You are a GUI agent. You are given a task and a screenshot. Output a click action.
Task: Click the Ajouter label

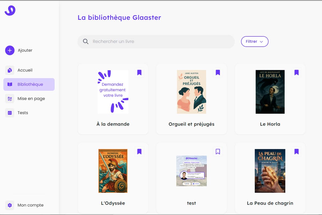(25, 50)
